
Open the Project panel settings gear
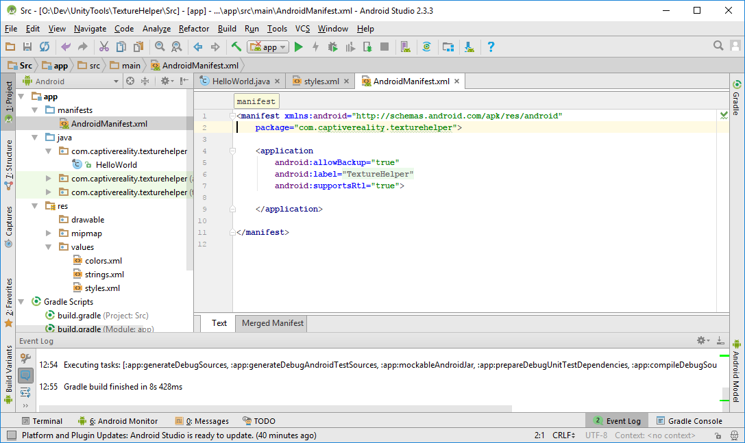167,81
